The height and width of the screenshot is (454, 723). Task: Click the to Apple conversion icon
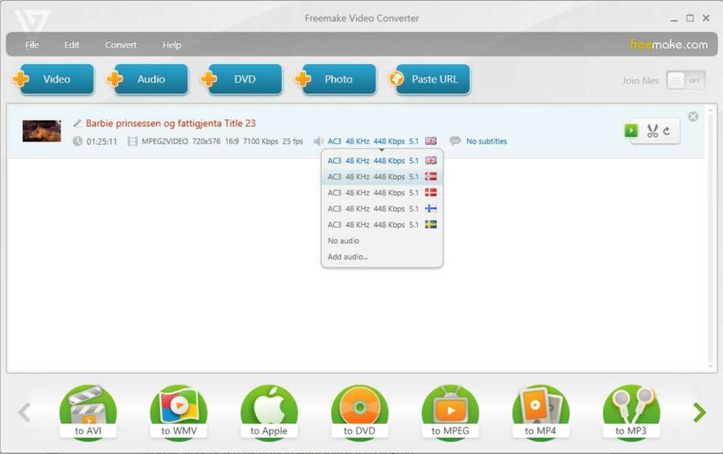pos(269,413)
